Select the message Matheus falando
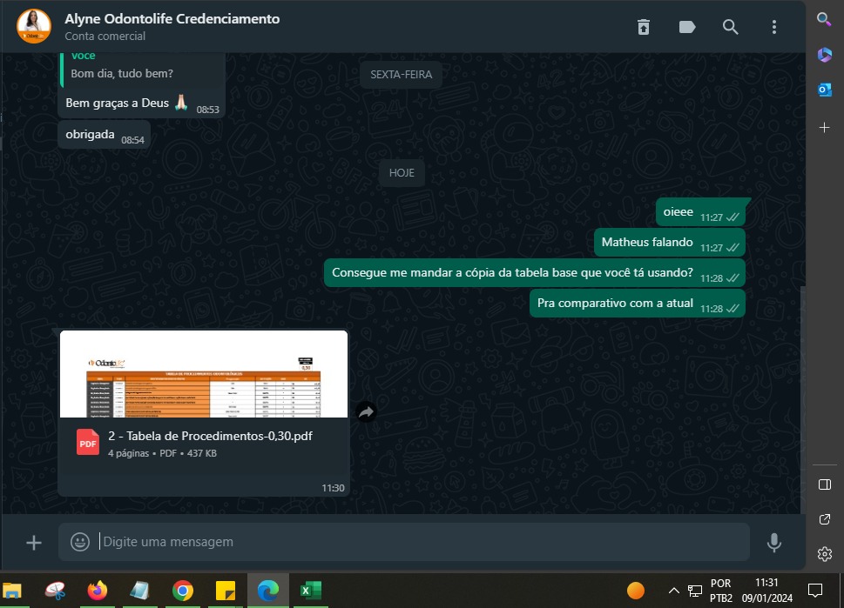This screenshot has width=844, height=608. pyautogui.click(x=670, y=243)
